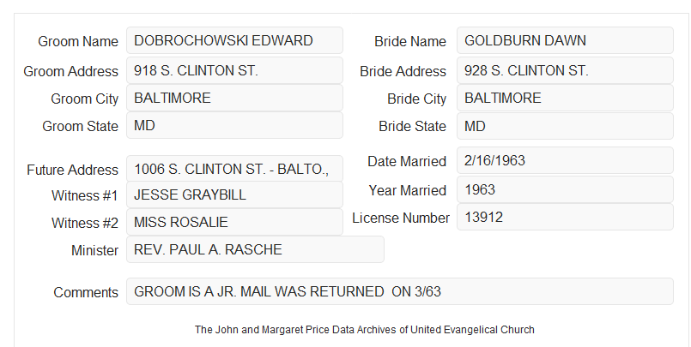The height and width of the screenshot is (347, 691).
Task: Focus the Groom City field showing BALTIMORE
Action: [234, 98]
